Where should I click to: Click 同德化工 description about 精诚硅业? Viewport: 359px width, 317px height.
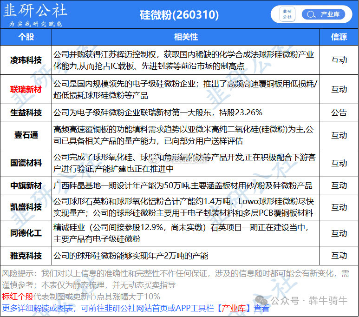click(182, 233)
